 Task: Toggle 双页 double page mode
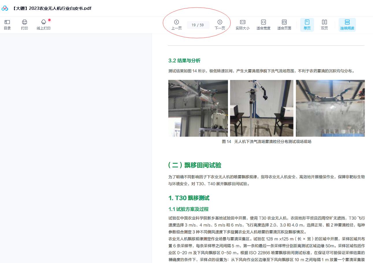[x=324, y=25]
